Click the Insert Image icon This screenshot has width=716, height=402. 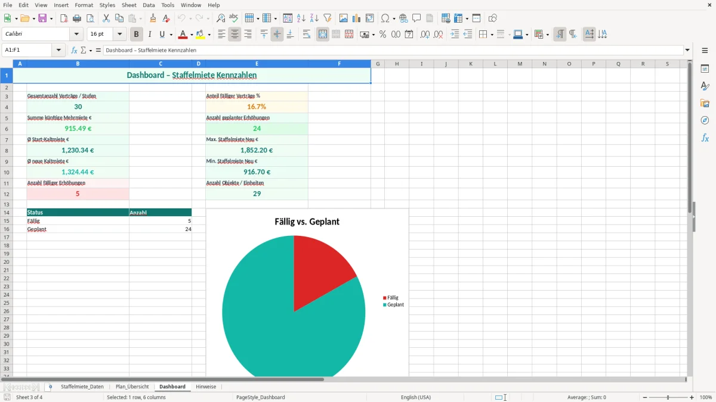[344, 18]
